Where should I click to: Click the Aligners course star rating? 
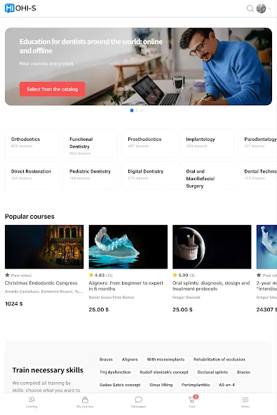tap(100, 275)
